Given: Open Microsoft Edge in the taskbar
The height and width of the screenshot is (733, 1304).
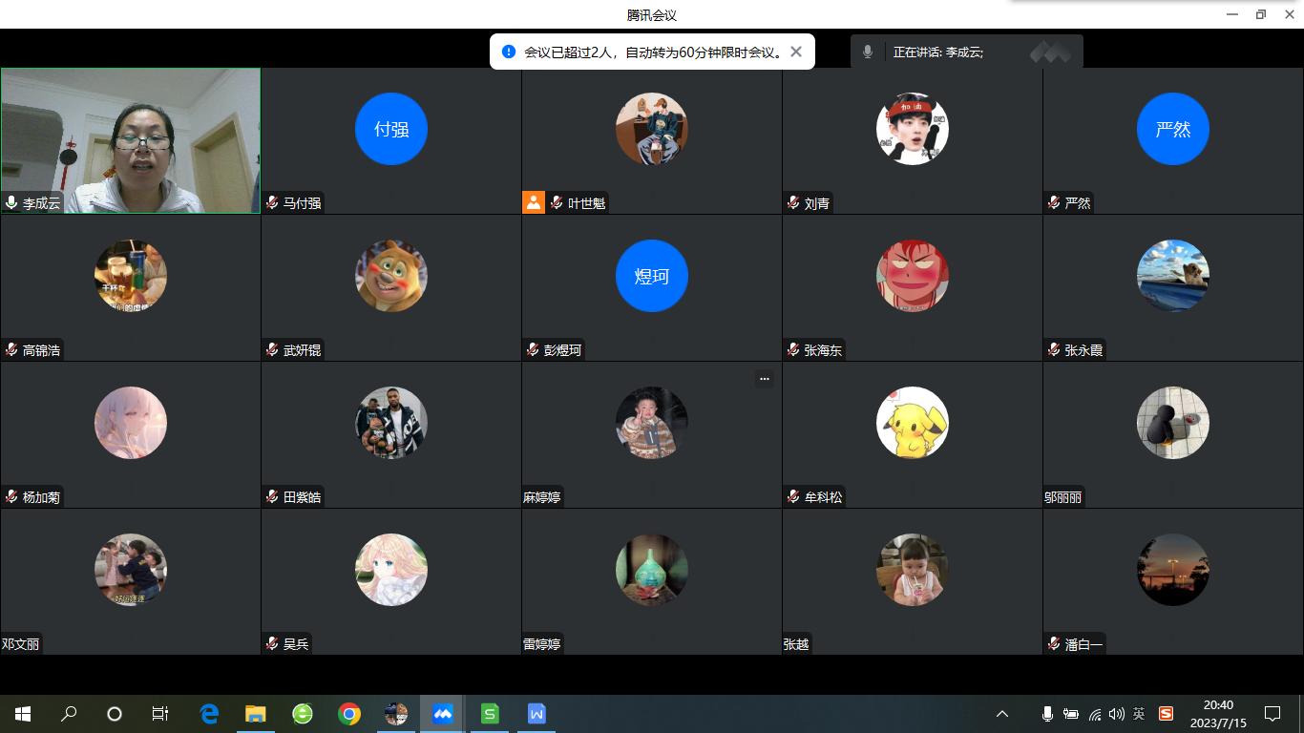Looking at the screenshot, I should tap(209, 714).
